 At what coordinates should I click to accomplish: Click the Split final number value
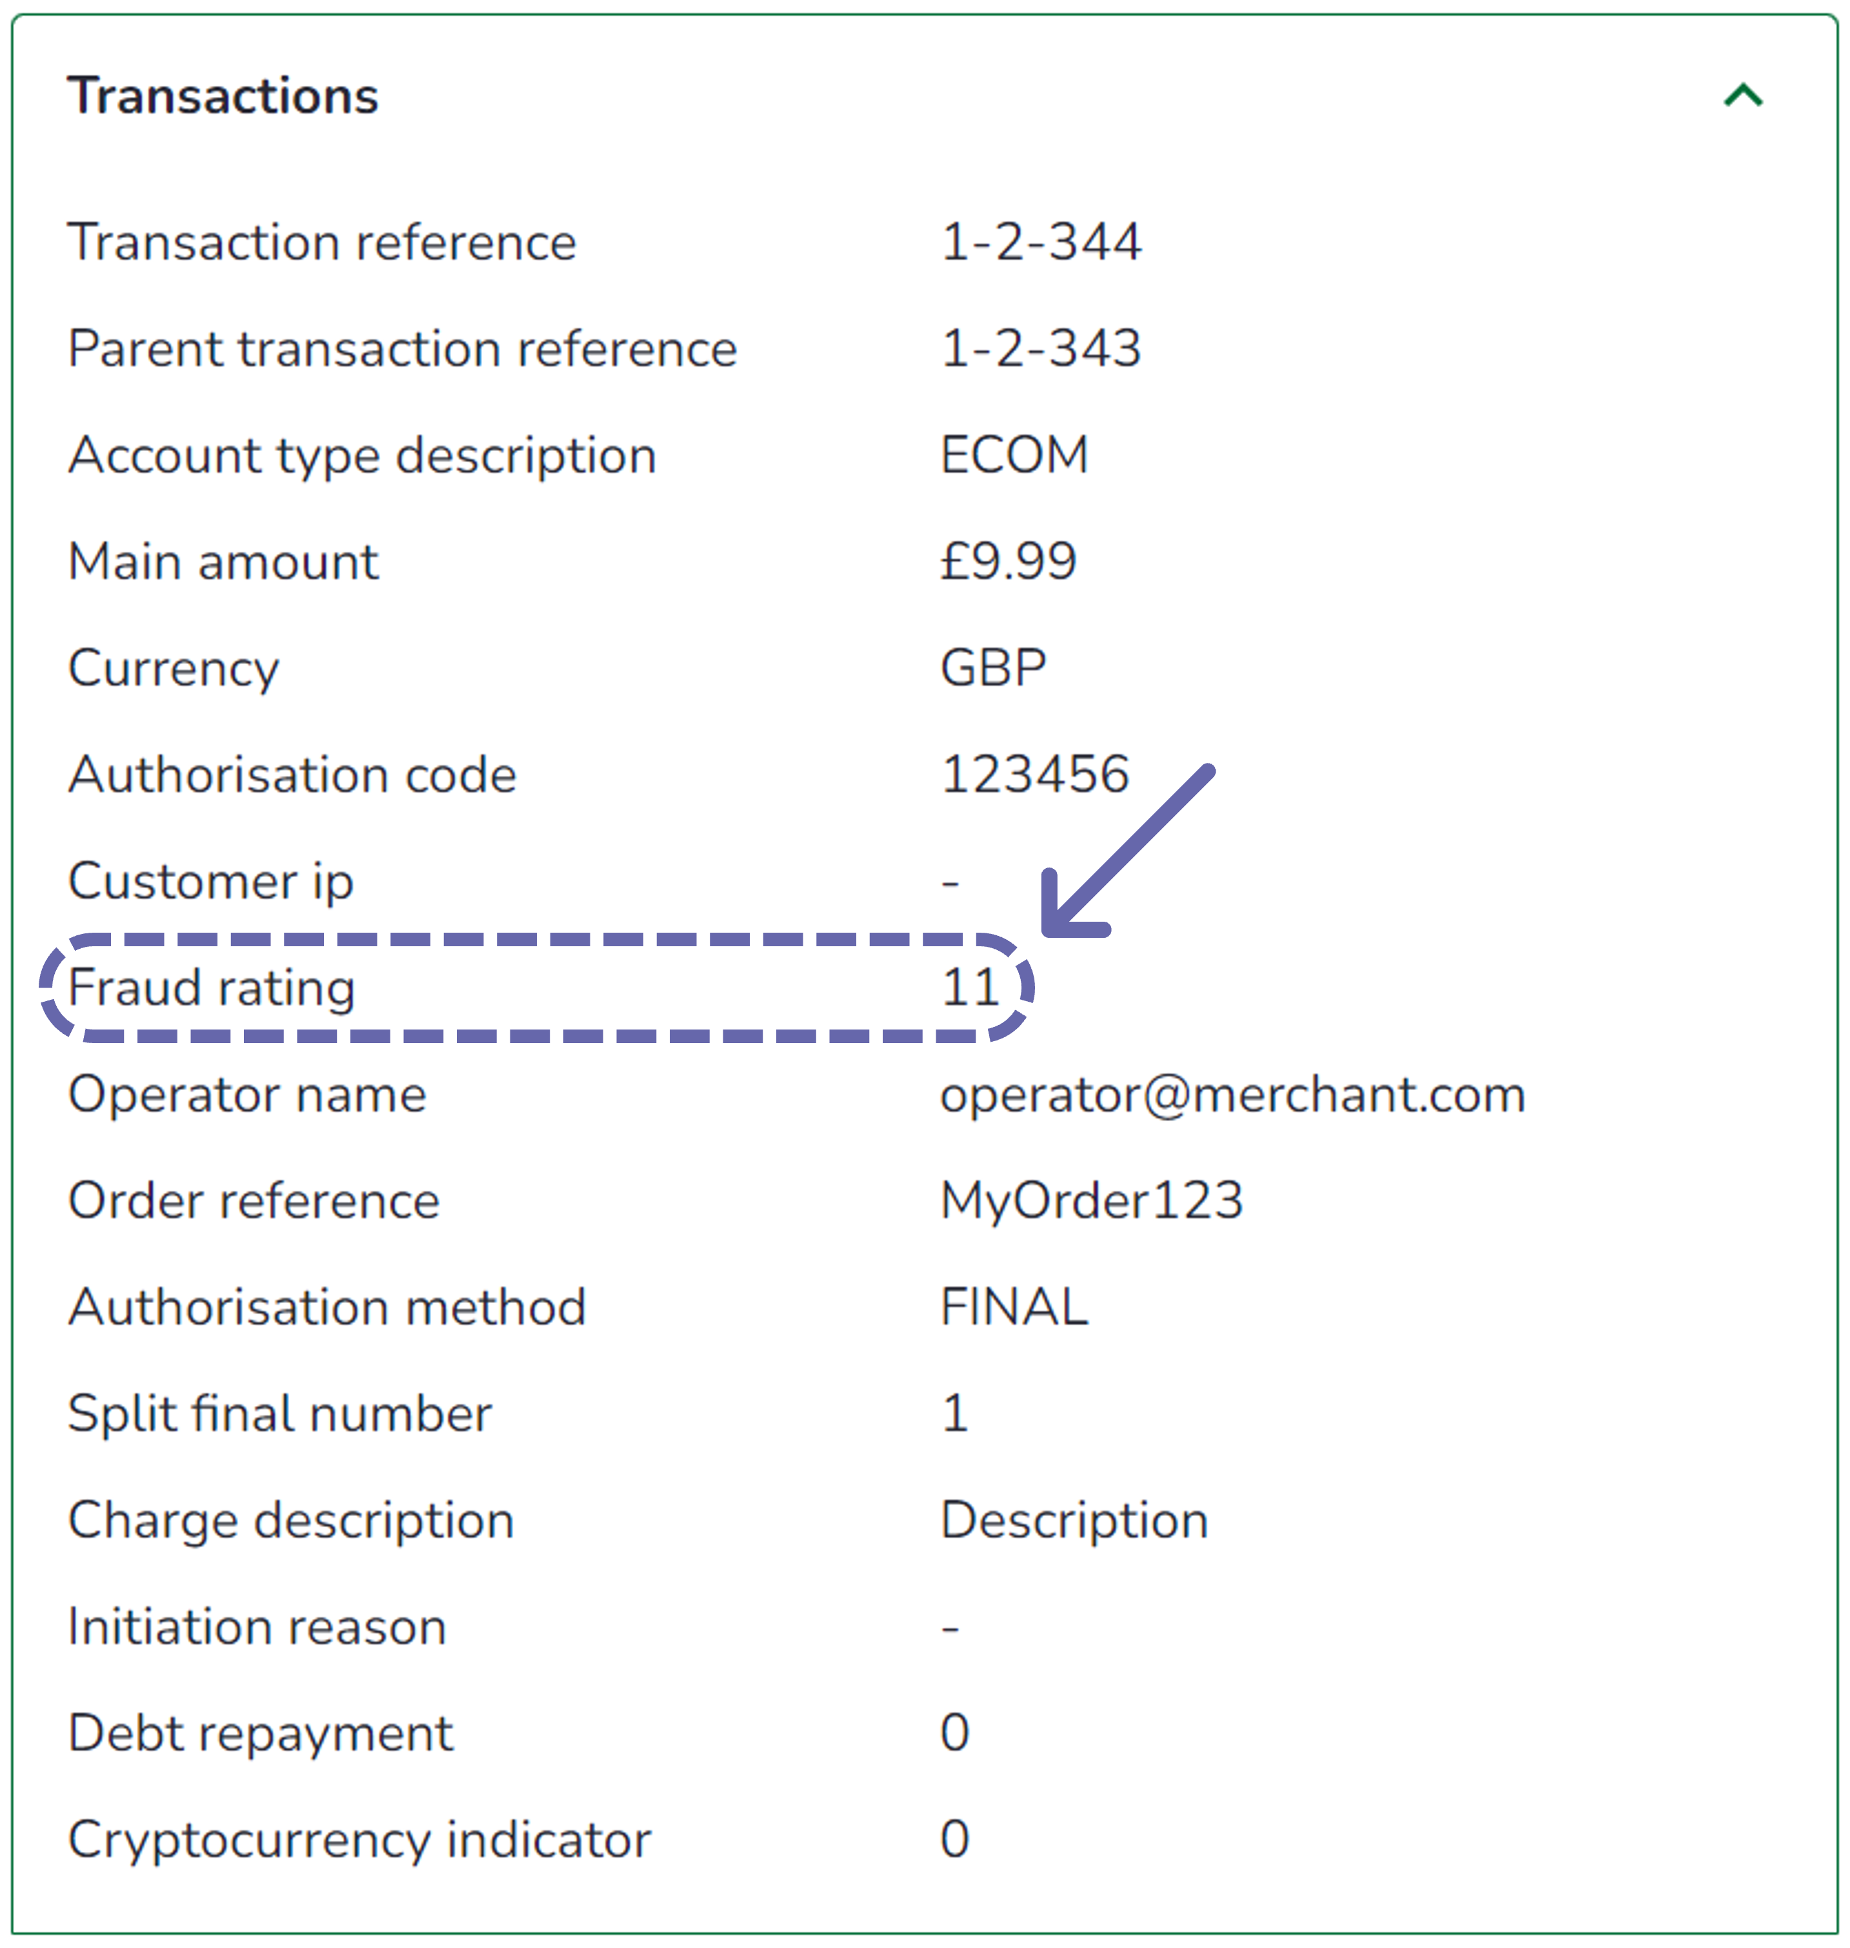tap(954, 1414)
